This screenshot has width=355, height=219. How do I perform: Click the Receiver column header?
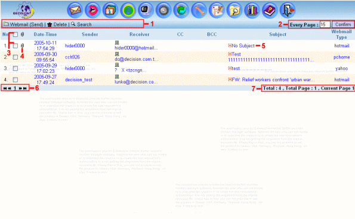click(139, 35)
